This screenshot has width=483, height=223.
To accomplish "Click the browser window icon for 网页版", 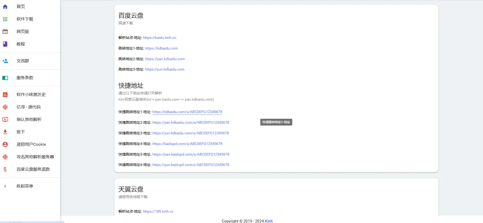I will (5, 31).
